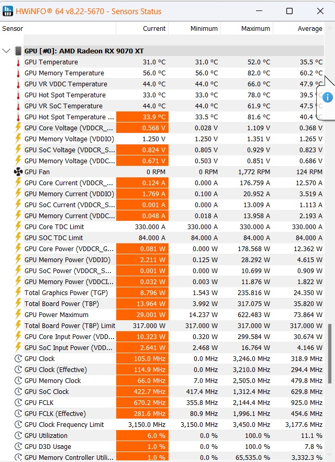Click lightning icon for Total Graphics Power (TGP)
Image resolution: width=335 pixels, height=462 pixels.
[x=18, y=292]
